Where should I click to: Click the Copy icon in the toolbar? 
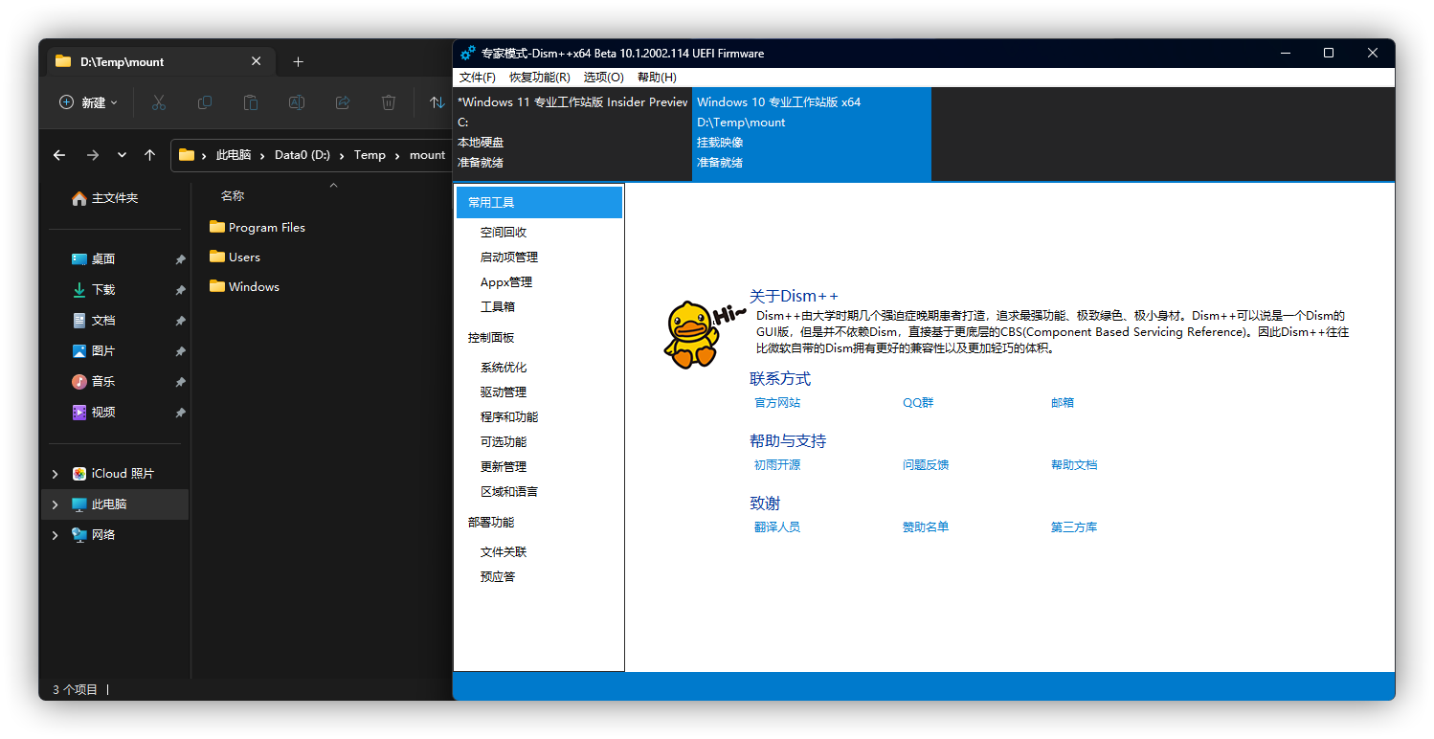pos(205,103)
